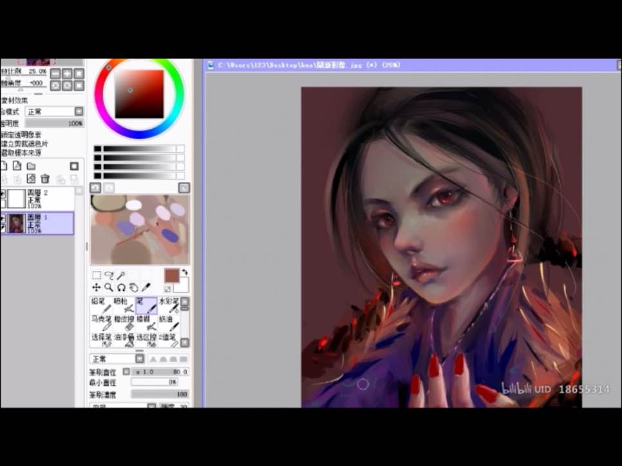Image resolution: width=622 pixels, height=466 pixels.
Task: Open the brush blending mode 正常 dropdown
Action: click(117, 359)
